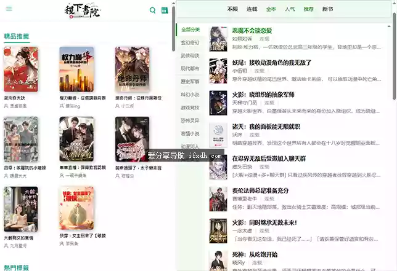Open 絕命丹師 book cover
Image resolution: width=397 pixels, height=271 pixels.
[x=132, y=69]
